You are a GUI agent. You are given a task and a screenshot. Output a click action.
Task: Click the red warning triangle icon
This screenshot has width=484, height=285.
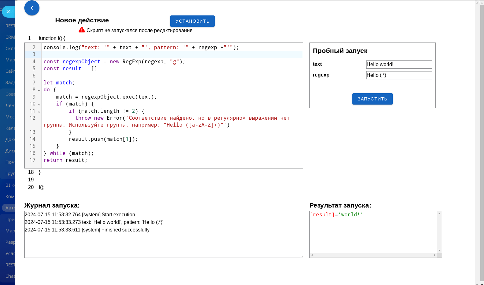pyautogui.click(x=82, y=30)
